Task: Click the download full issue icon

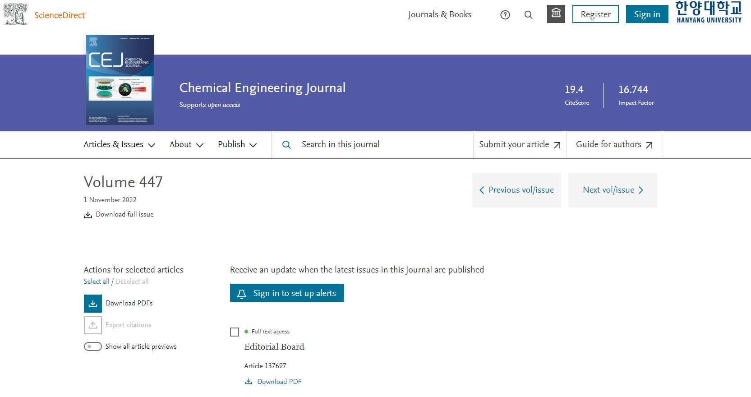Action: pos(88,215)
